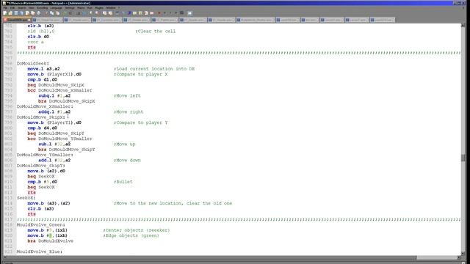Click the Save All toolbar icon
Screen dimensions: 470x264
pyautogui.click(x=21, y=13)
